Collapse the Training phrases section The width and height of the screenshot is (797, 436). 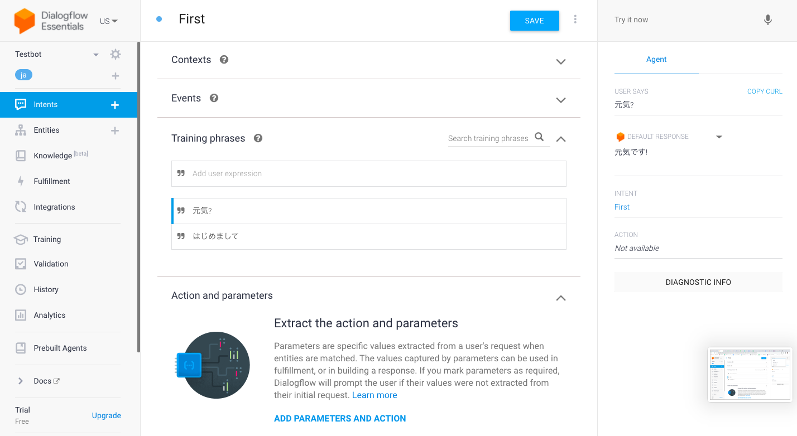tap(560, 139)
